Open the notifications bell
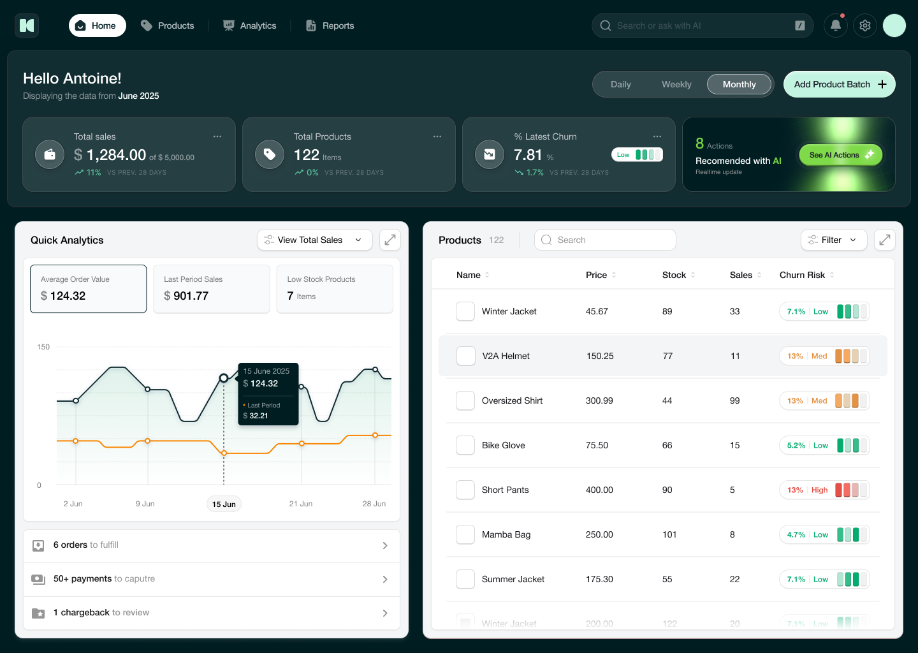Viewport: 918px width, 653px height. 836,26
